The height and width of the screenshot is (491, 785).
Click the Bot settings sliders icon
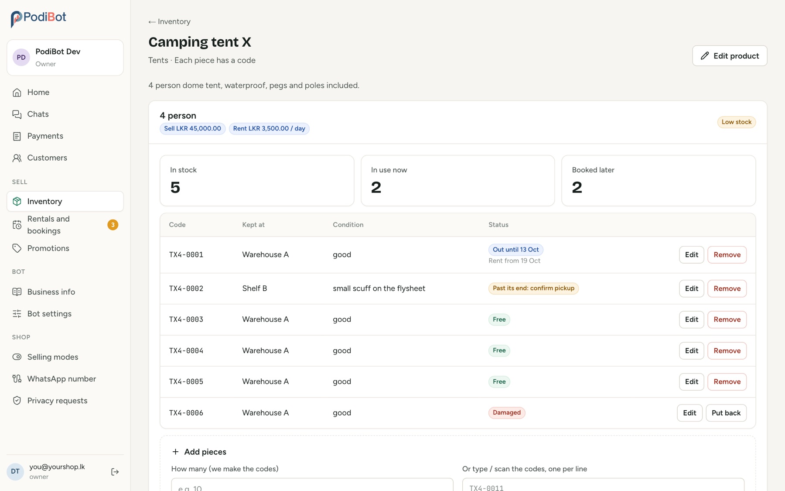[x=17, y=313]
